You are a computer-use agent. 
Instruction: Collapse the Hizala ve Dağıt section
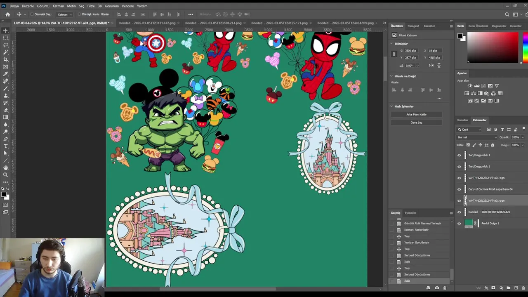click(391, 76)
